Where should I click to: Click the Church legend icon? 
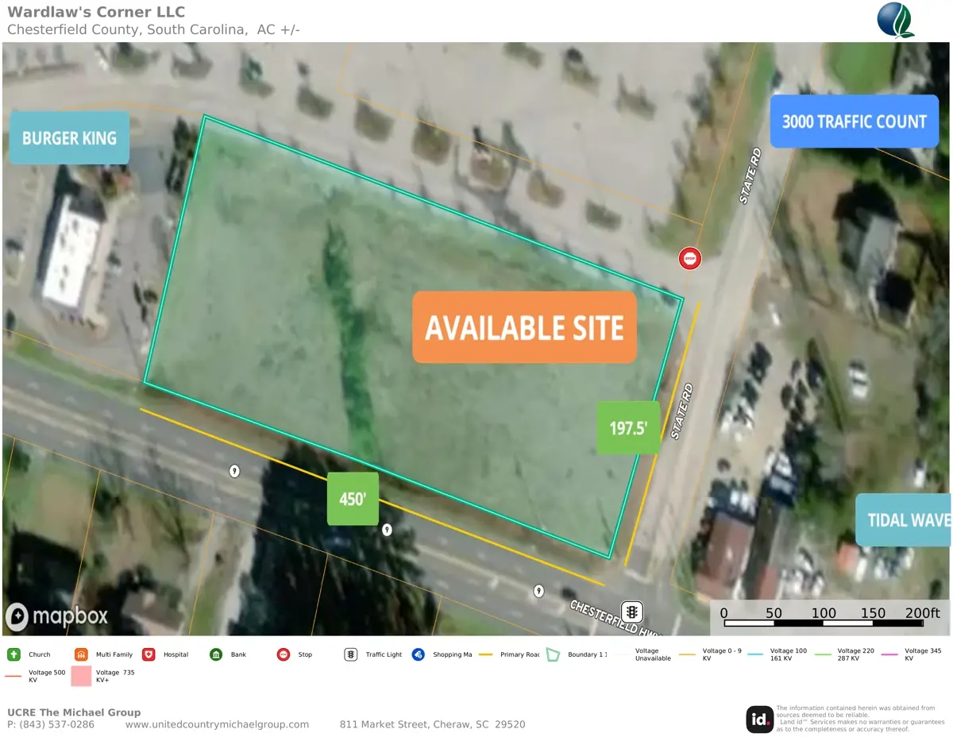[x=14, y=654]
